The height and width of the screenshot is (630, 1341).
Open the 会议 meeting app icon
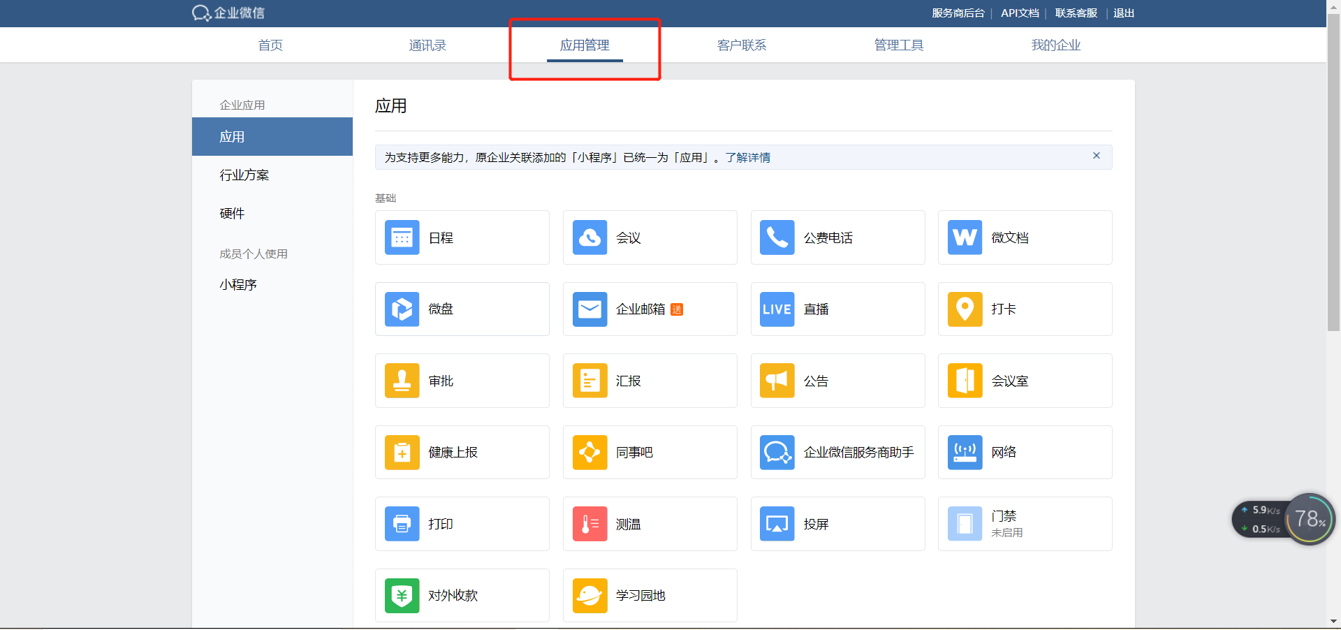590,237
